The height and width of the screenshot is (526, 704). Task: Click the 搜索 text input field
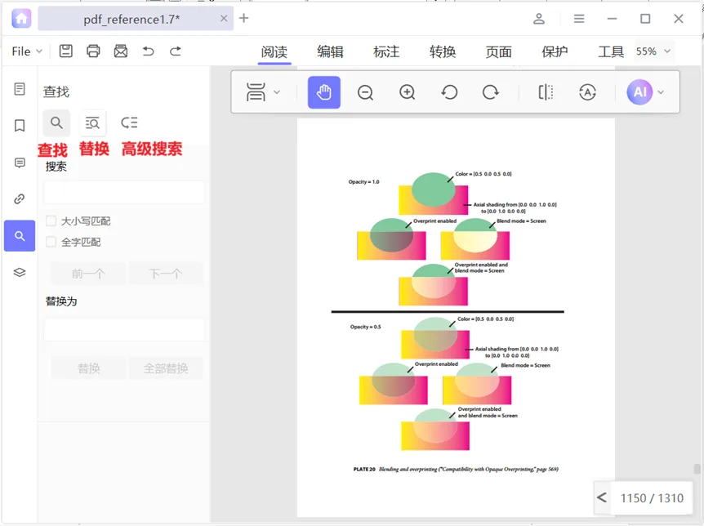pyautogui.click(x=124, y=193)
